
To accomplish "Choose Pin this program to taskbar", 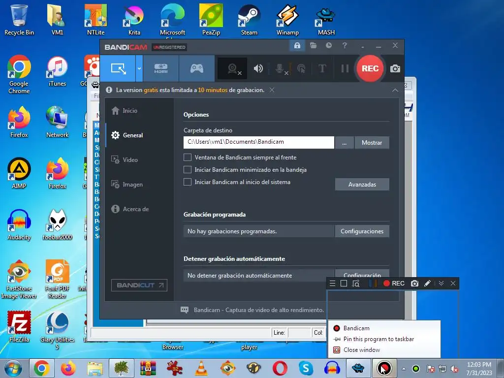I will 384,339.
